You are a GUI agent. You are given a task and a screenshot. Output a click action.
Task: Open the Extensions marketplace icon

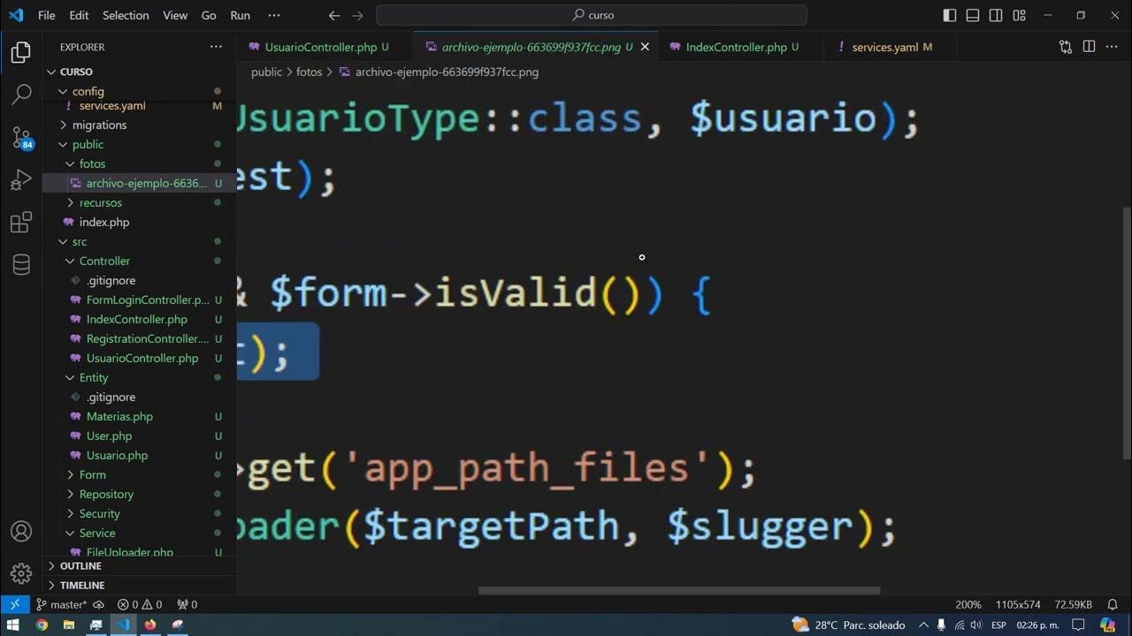click(x=21, y=221)
